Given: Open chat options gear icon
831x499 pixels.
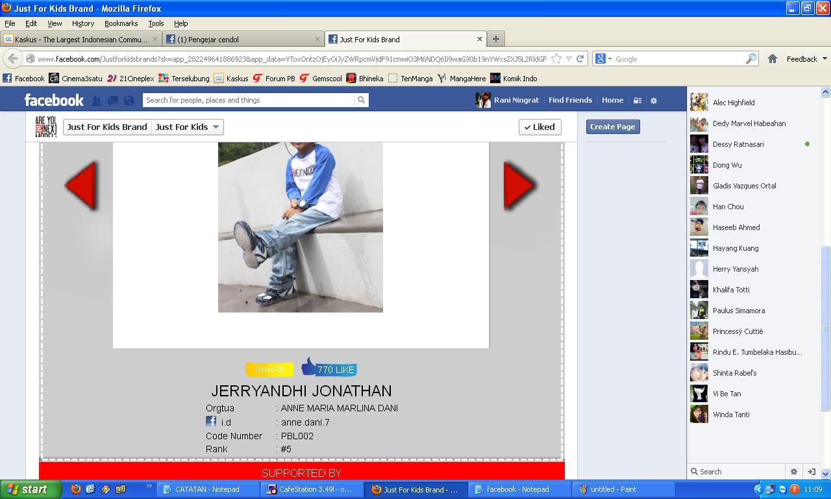Looking at the screenshot, I should [793, 472].
